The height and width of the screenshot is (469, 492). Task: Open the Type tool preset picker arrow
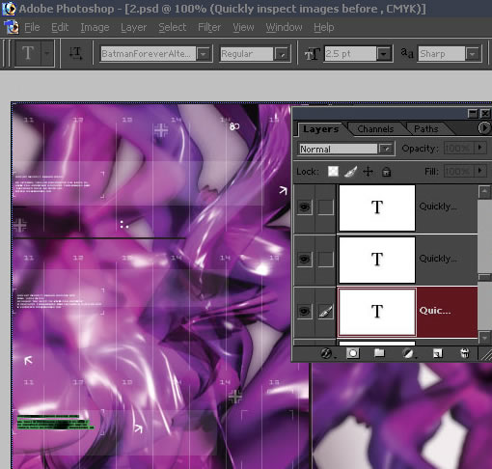47,53
